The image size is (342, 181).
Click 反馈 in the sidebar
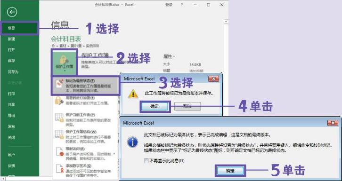(x=11, y=166)
